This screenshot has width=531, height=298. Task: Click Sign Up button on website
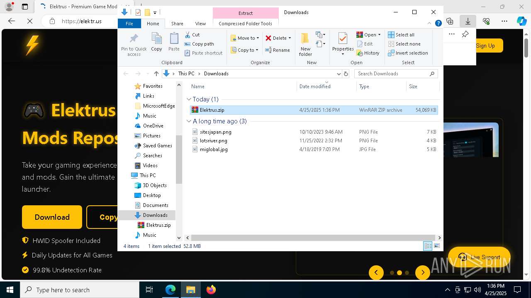click(x=485, y=46)
